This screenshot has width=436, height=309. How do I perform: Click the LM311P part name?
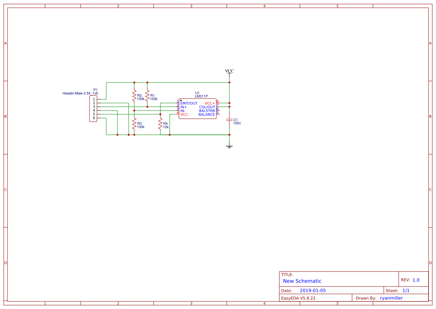pyautogui.click(x=201, y=96)
